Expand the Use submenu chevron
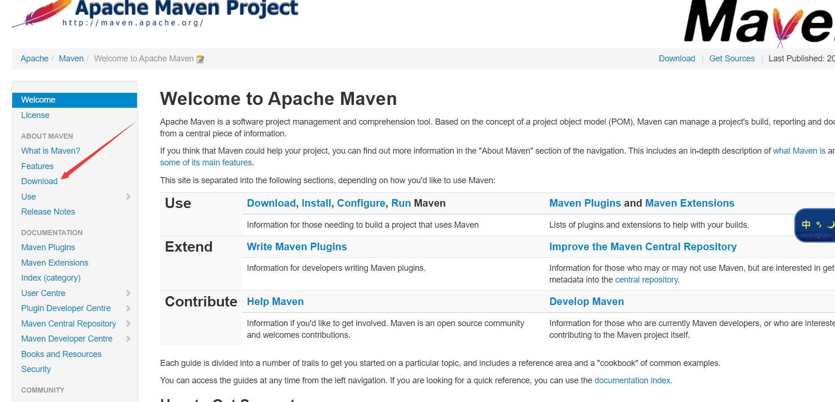 coord(128,197)
